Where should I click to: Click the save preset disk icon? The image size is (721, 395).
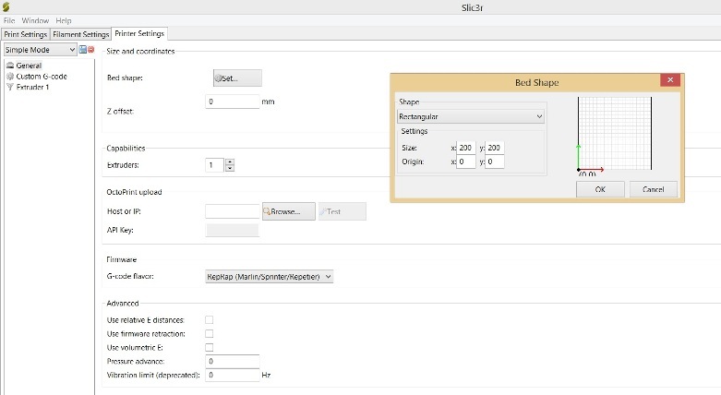click(82, 50)
